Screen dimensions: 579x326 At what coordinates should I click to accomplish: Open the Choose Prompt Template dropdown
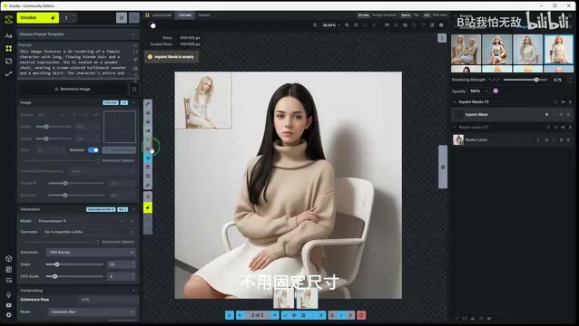(x=77, y=34)
